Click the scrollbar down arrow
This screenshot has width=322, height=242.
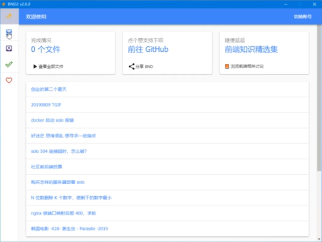click(x=319, y=239)
